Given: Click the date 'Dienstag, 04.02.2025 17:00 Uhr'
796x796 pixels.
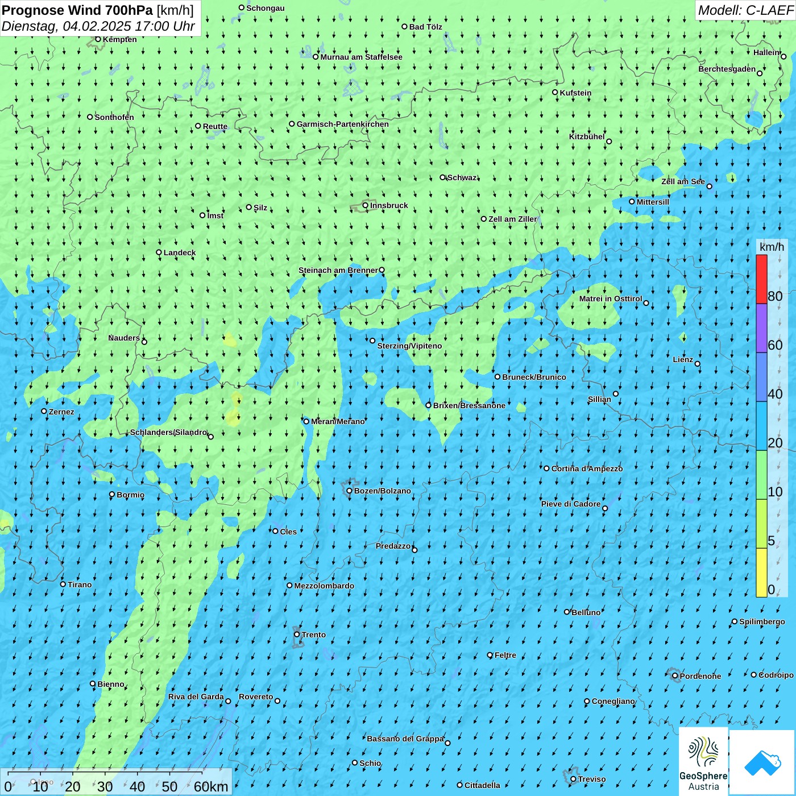Looking at the screenshot, I should (98, 26).
